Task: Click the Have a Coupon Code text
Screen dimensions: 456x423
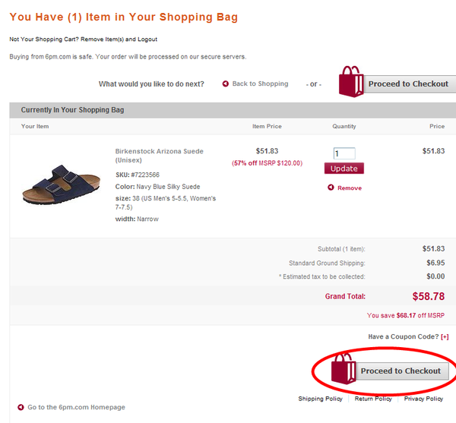Action: (x=403, y=336)
